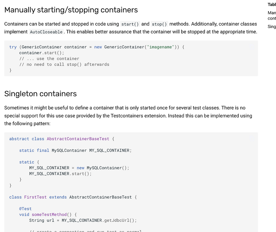Click the 'new MySQLContainer()' constructor call

coord(103,168)
